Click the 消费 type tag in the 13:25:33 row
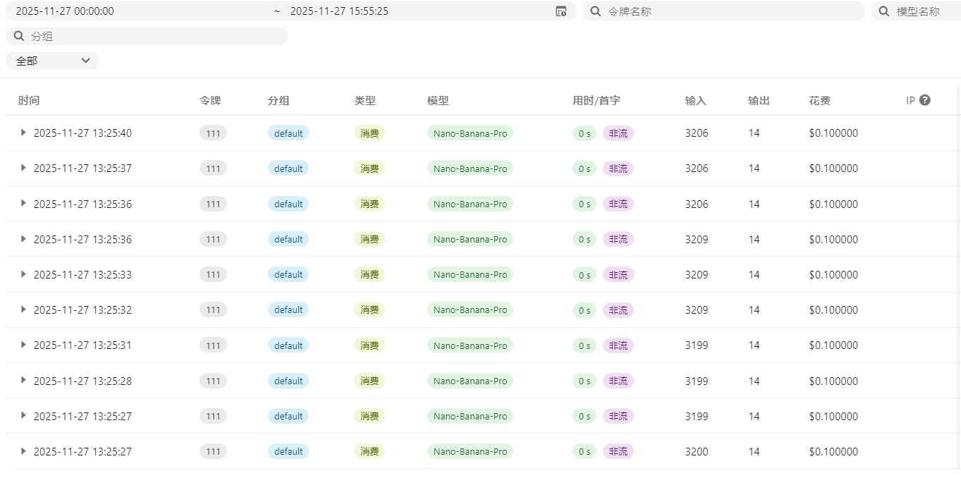Viewport: 961px width, 478px height. pos(369,274)
